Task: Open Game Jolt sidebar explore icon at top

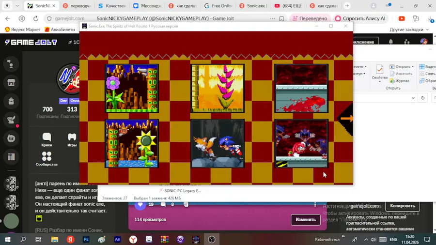Action: 11,64
